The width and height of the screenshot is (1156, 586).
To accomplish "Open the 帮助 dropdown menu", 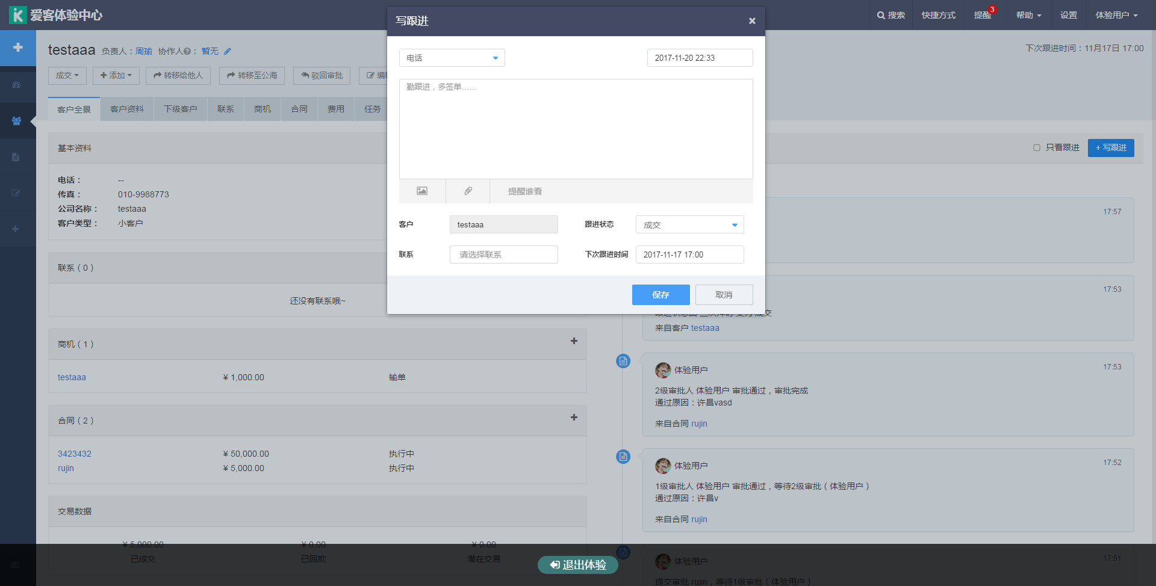I will (1028, 15).
